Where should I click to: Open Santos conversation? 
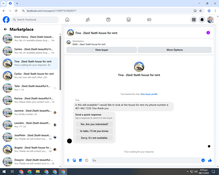tap(29, 51)
